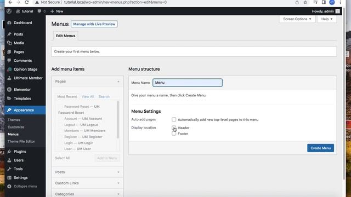Switch to Search pages tab
The width and height of the screenshot is (351, 197).
[104, 96]
